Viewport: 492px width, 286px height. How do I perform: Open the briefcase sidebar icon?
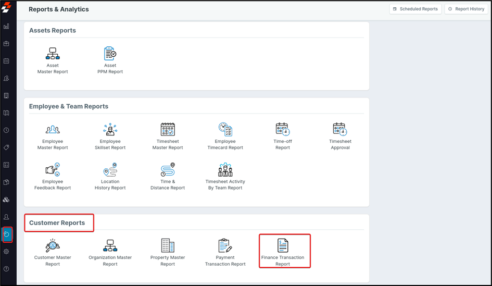tap(6, 44)
